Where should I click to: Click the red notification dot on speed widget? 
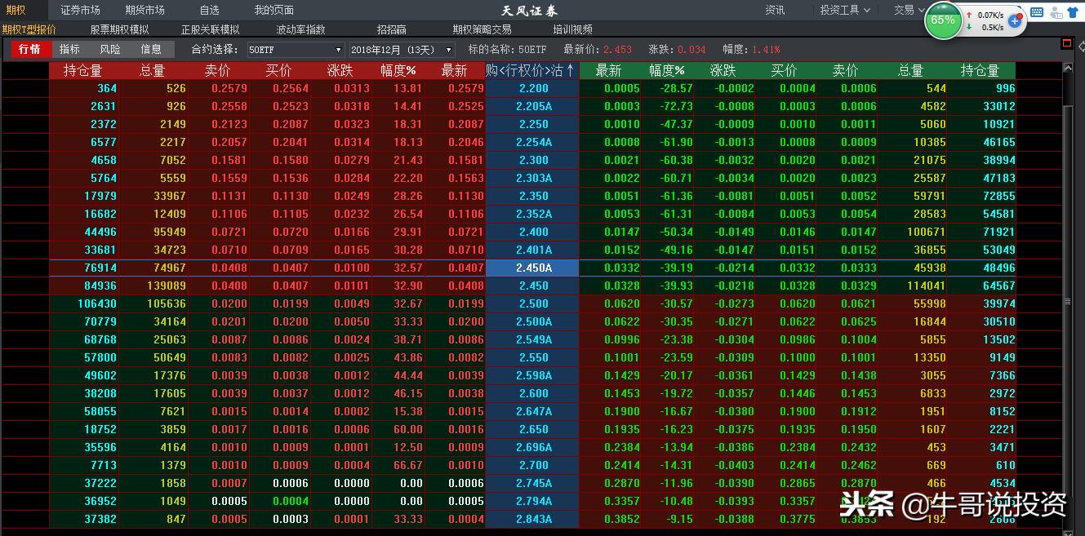click(x=1020, y=16)
